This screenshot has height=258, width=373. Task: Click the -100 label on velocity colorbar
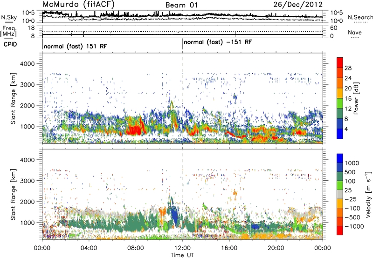click(x=352, y=208)
